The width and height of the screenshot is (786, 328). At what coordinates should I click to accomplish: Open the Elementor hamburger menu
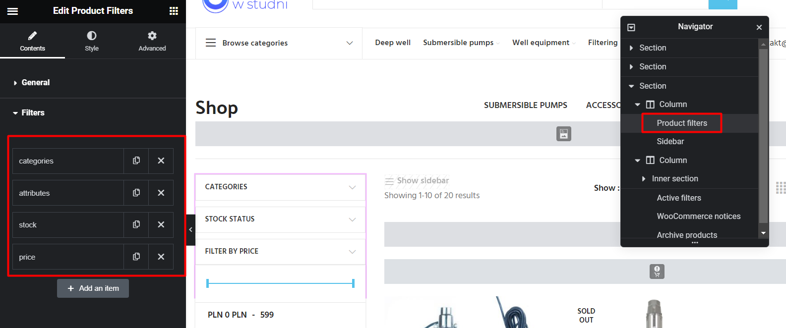12,11
